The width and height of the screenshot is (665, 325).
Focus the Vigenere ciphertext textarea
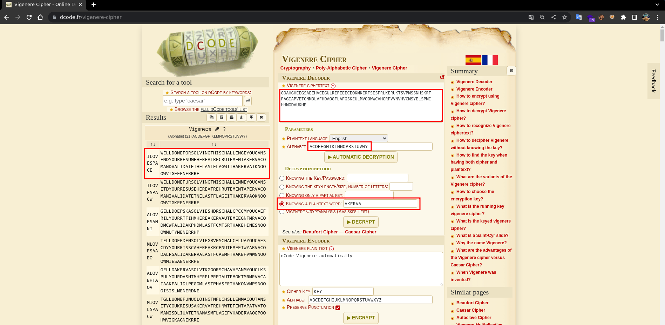(361, 105)
